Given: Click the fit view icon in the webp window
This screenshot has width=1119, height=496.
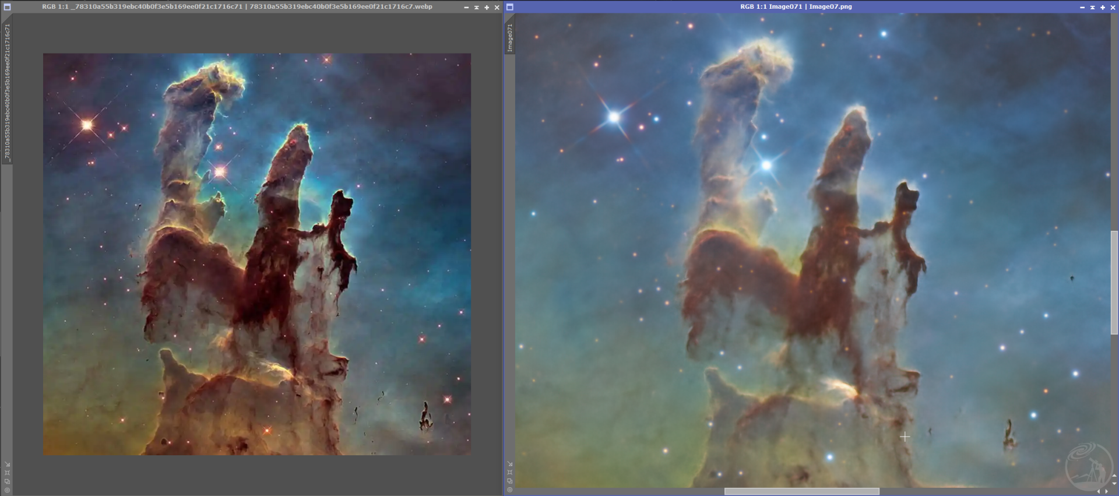Looking at the screenshot, I should [7, 473].
